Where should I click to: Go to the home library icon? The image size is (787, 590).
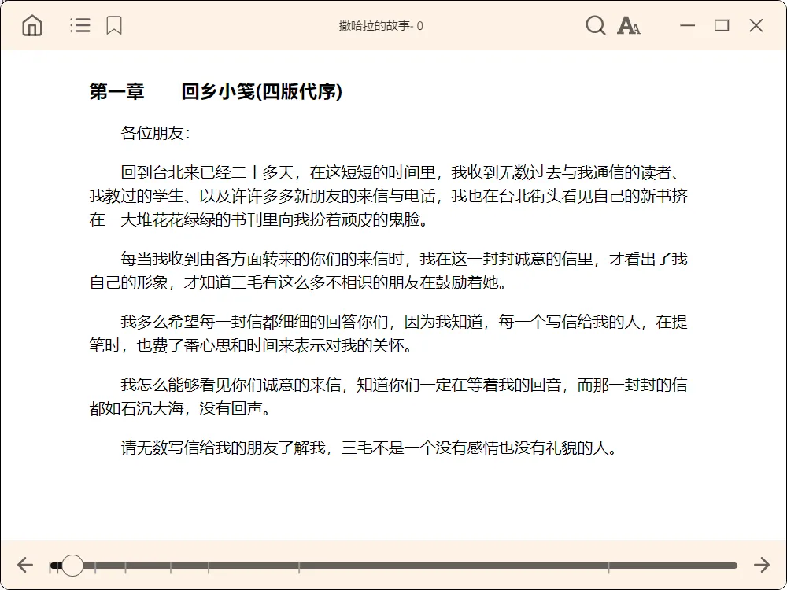[32, 25]
